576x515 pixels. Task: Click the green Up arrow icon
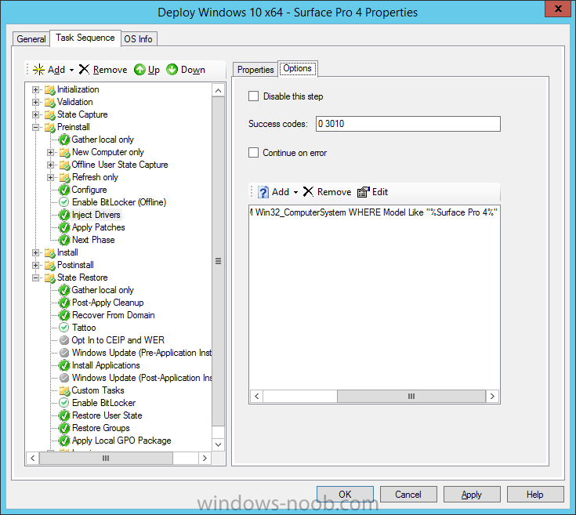pyautogui.click(x=139, y=70)
